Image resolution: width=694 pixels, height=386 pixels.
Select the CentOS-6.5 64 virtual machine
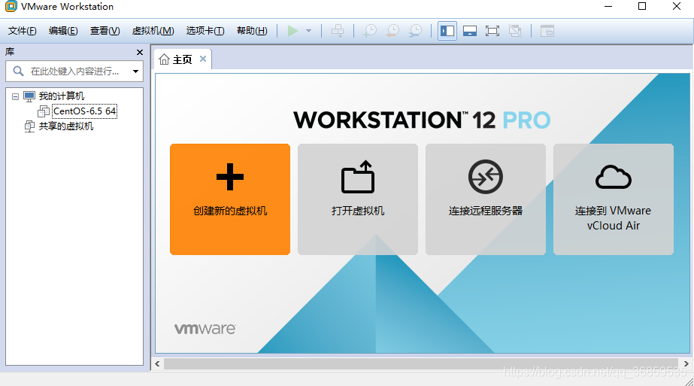click(x=84, y=111)
